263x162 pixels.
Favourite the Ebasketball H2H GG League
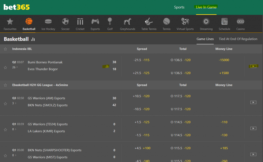pyautogui.click(x=5, y=85)
